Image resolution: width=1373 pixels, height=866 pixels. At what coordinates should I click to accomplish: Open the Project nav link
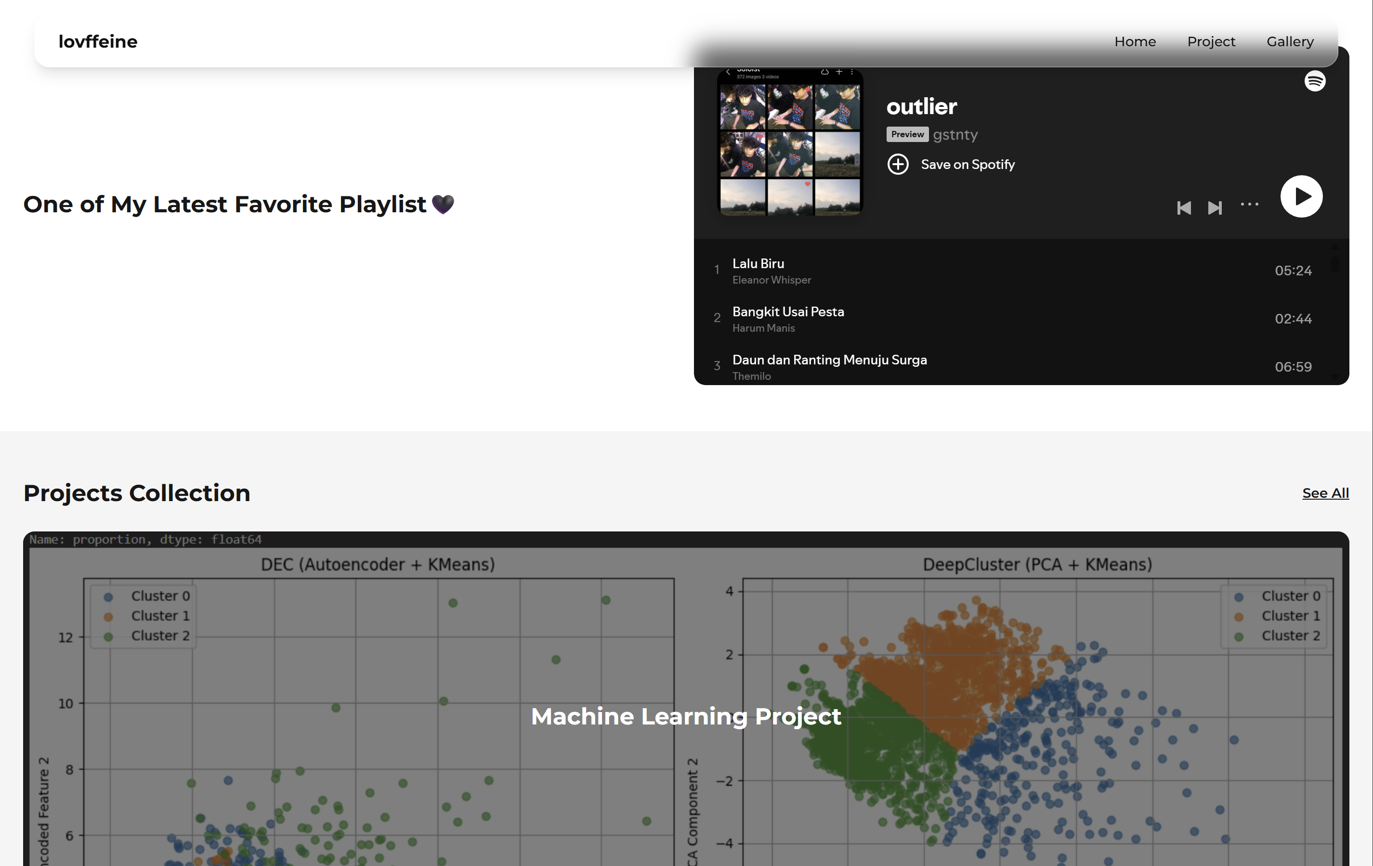(1211, 41)
